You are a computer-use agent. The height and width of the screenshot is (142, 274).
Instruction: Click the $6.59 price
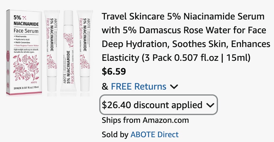click(x=114, y=72)
